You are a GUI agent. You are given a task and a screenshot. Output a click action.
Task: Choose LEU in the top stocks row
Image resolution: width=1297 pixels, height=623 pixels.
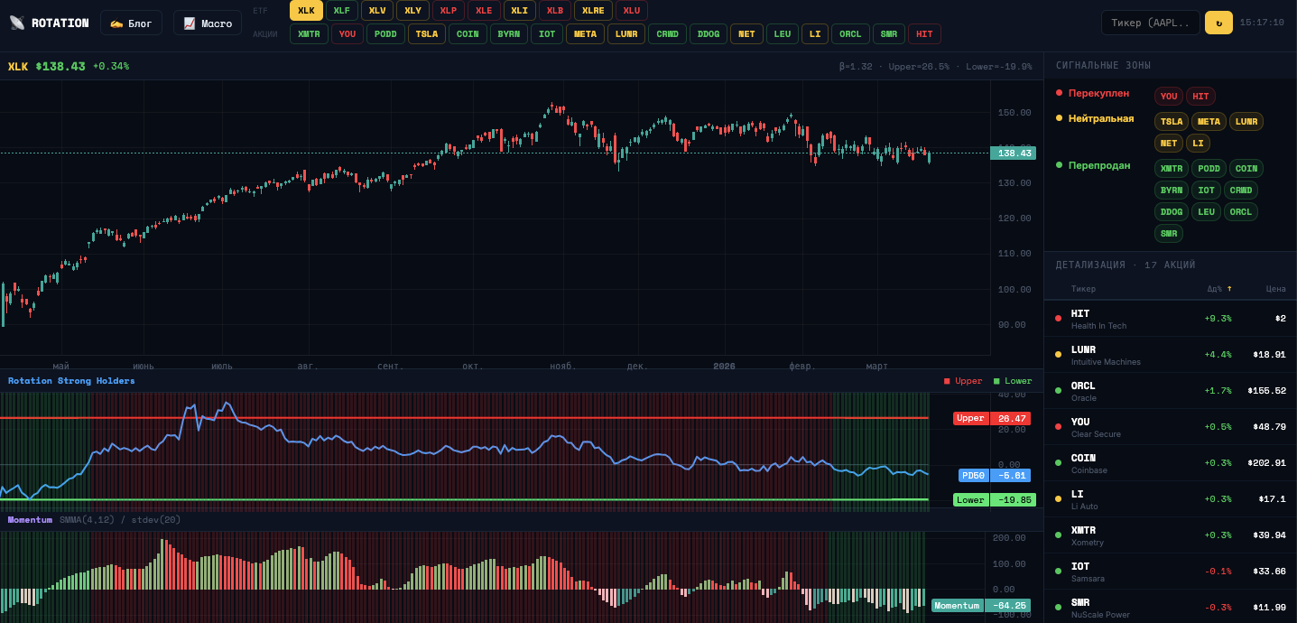783,34
